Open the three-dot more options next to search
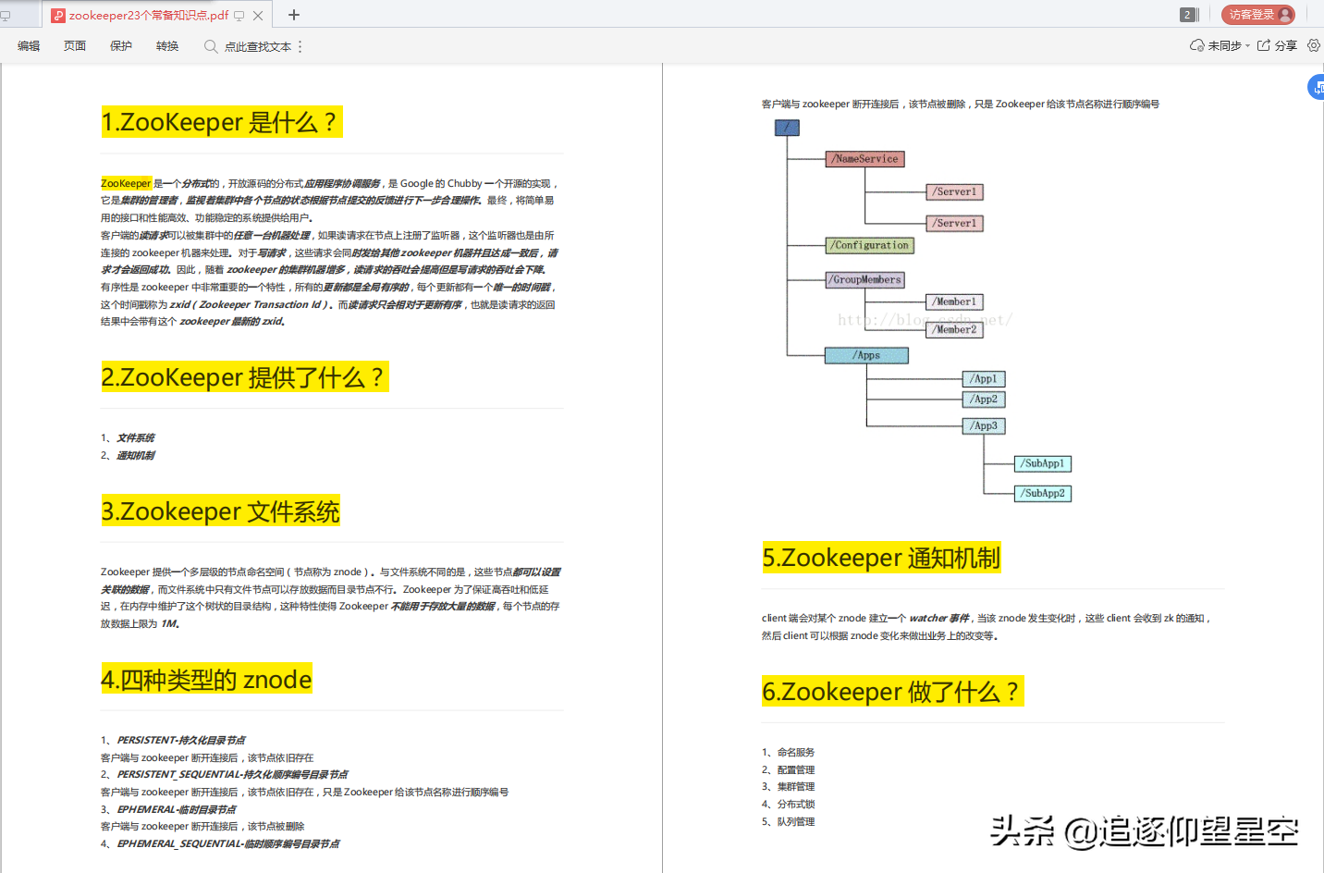 pyautogui.click(x=300, y=46)
